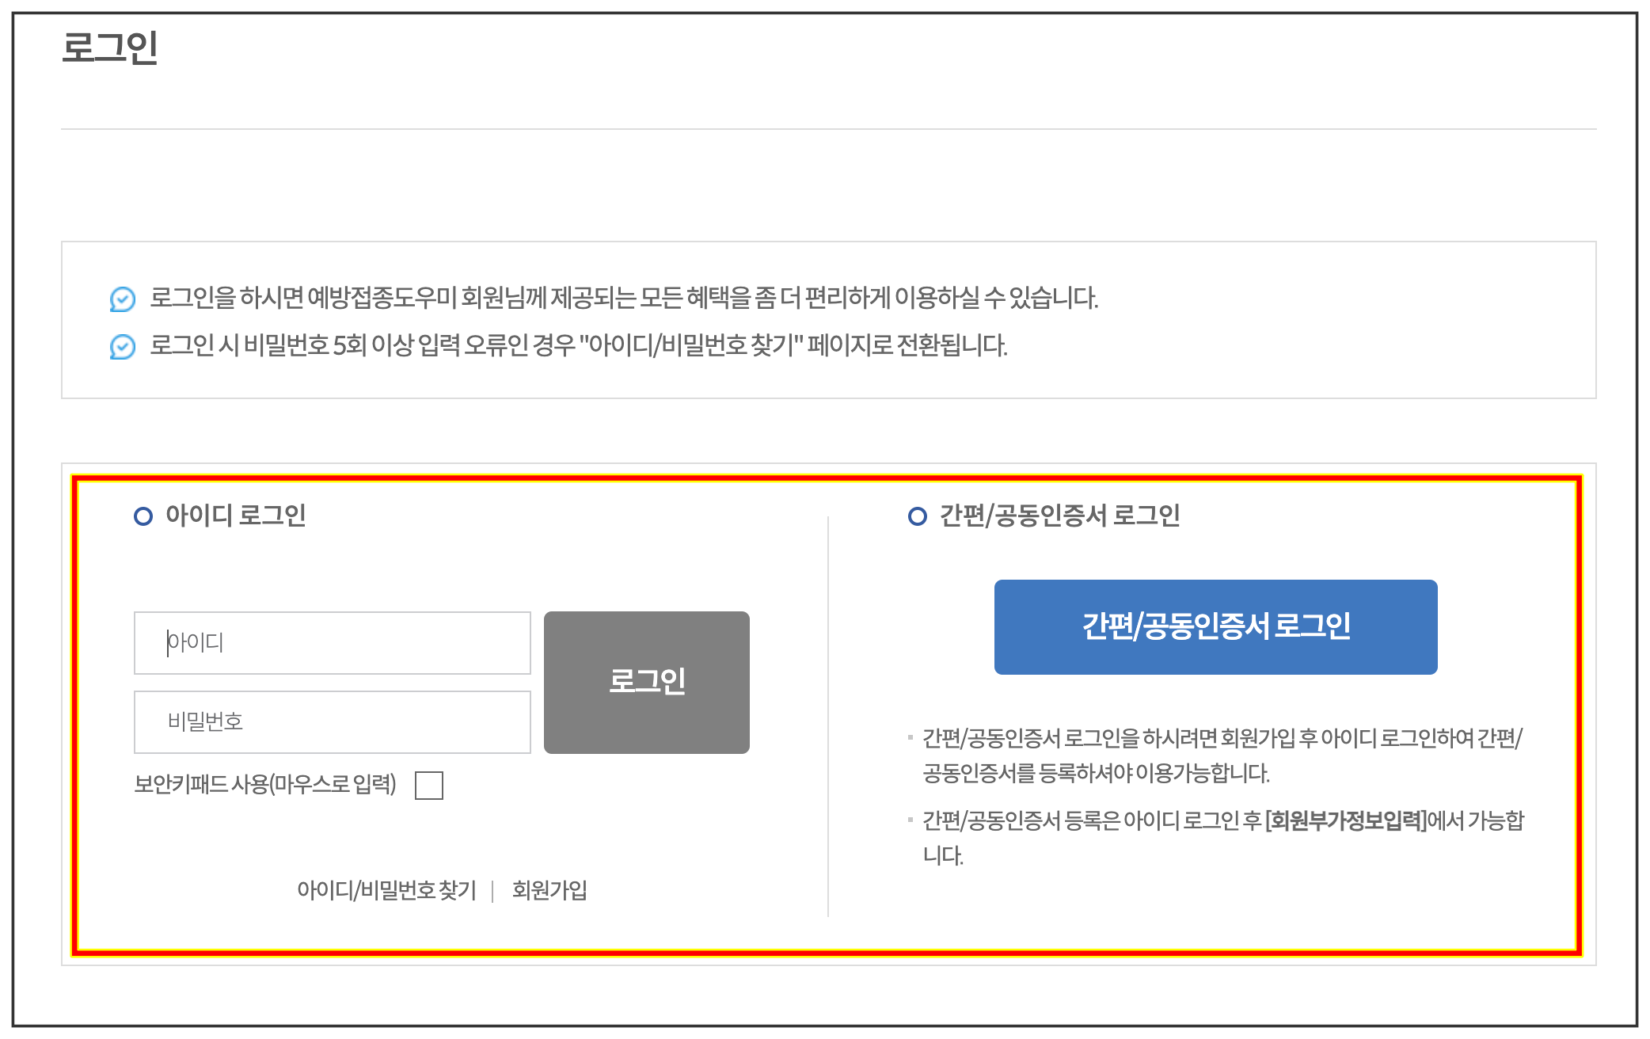Open the 아이디/비밀번호 찾기 link
The height and width of the screenshot is (1039, 1650).
(x=386, y=890)
